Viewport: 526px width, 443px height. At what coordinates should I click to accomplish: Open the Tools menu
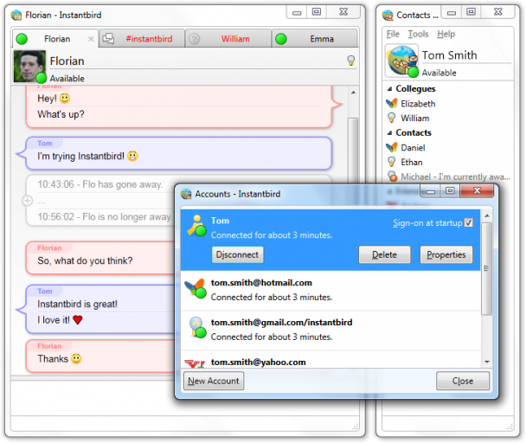(x=418, y=34)
